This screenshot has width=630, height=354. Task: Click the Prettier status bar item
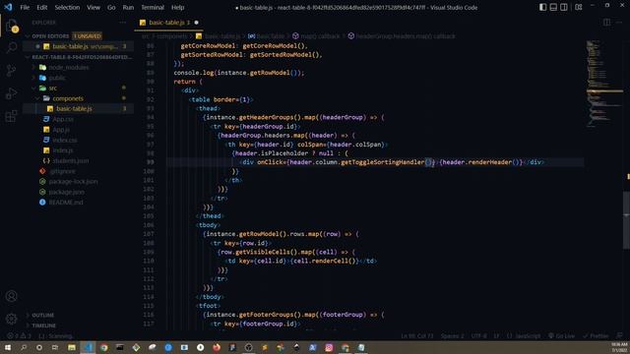pyautogui.click(x=596, y=336)
